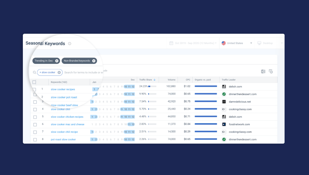Check the slow cooker mac and cheese row
This screenshot has height=175, width=309.
(x=35, y=124)
